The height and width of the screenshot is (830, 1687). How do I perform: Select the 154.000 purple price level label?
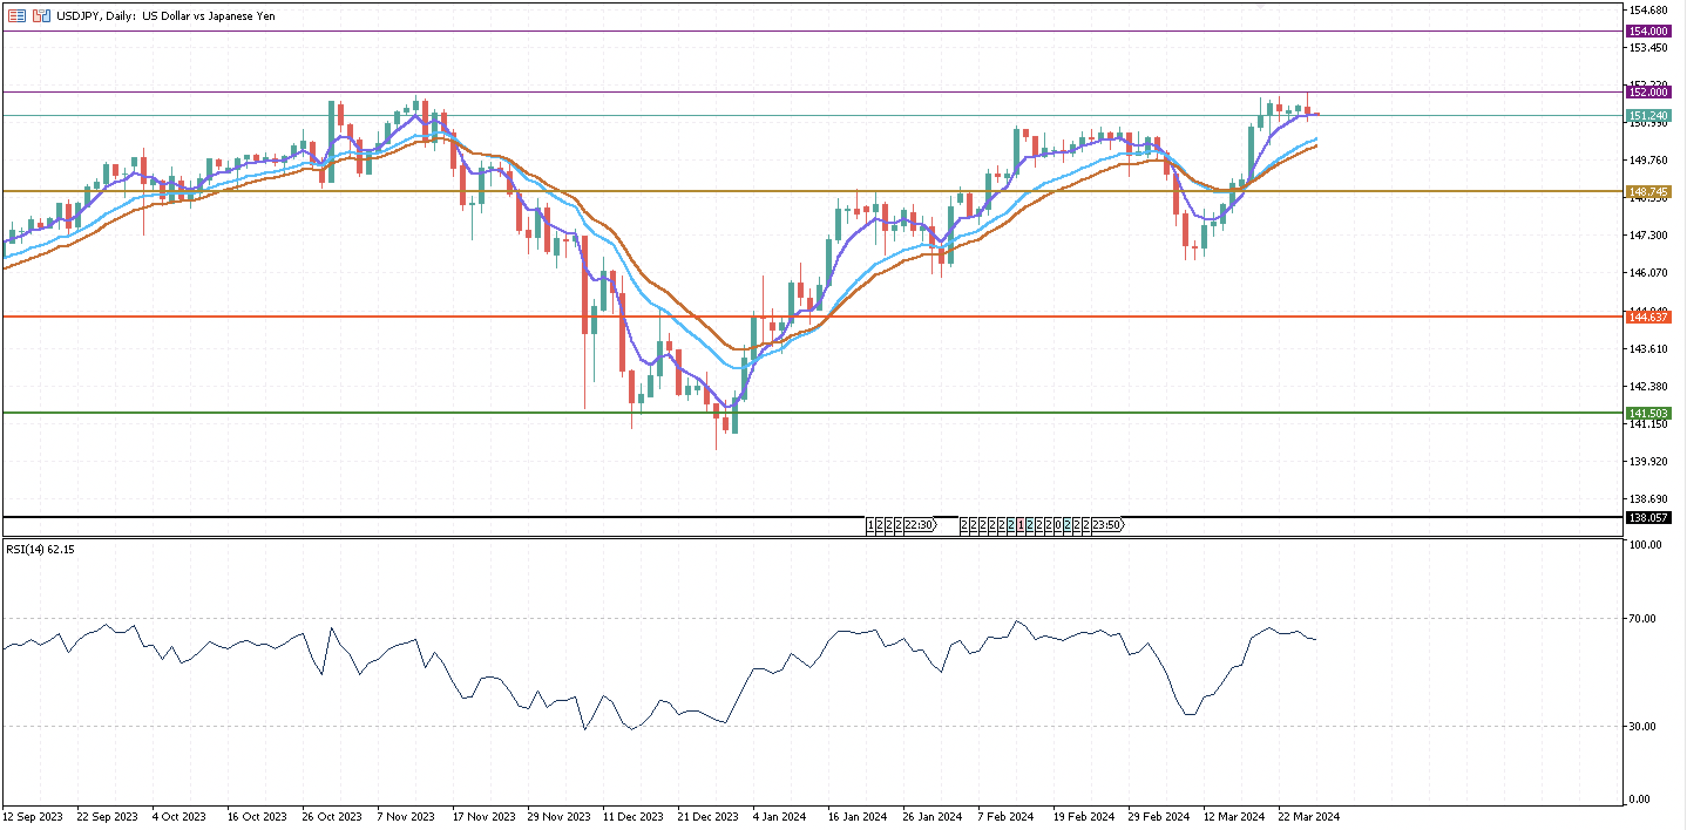click(1648, 30)
